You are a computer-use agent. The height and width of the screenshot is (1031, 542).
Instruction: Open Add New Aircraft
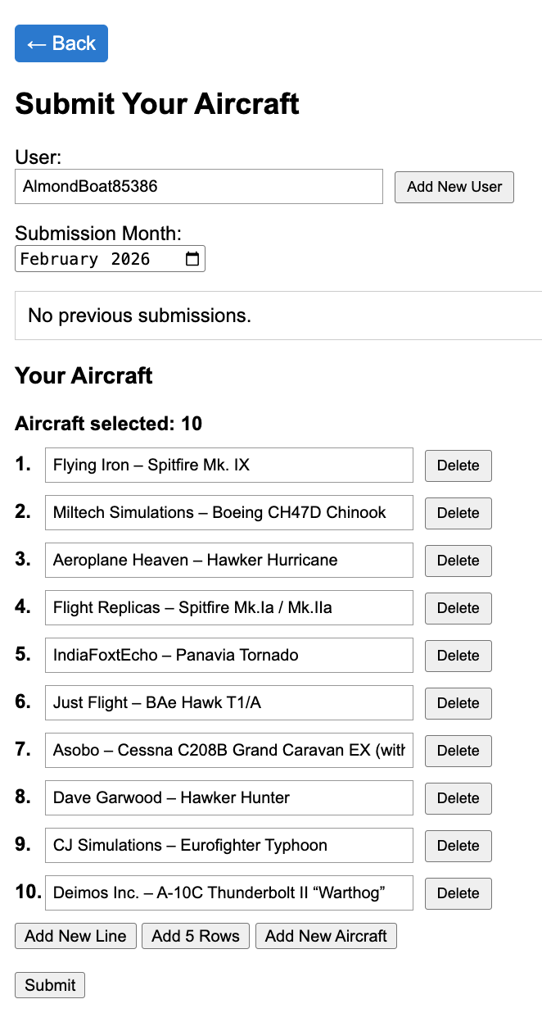point(326,936)
